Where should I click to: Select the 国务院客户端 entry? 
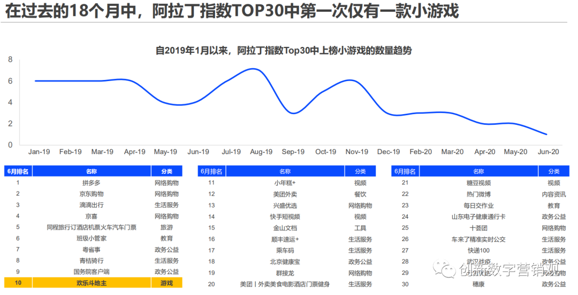[x=92, y=272]
